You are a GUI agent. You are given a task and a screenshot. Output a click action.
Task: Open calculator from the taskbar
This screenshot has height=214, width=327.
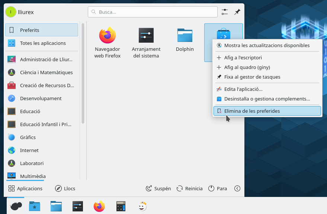click(121, 206)
